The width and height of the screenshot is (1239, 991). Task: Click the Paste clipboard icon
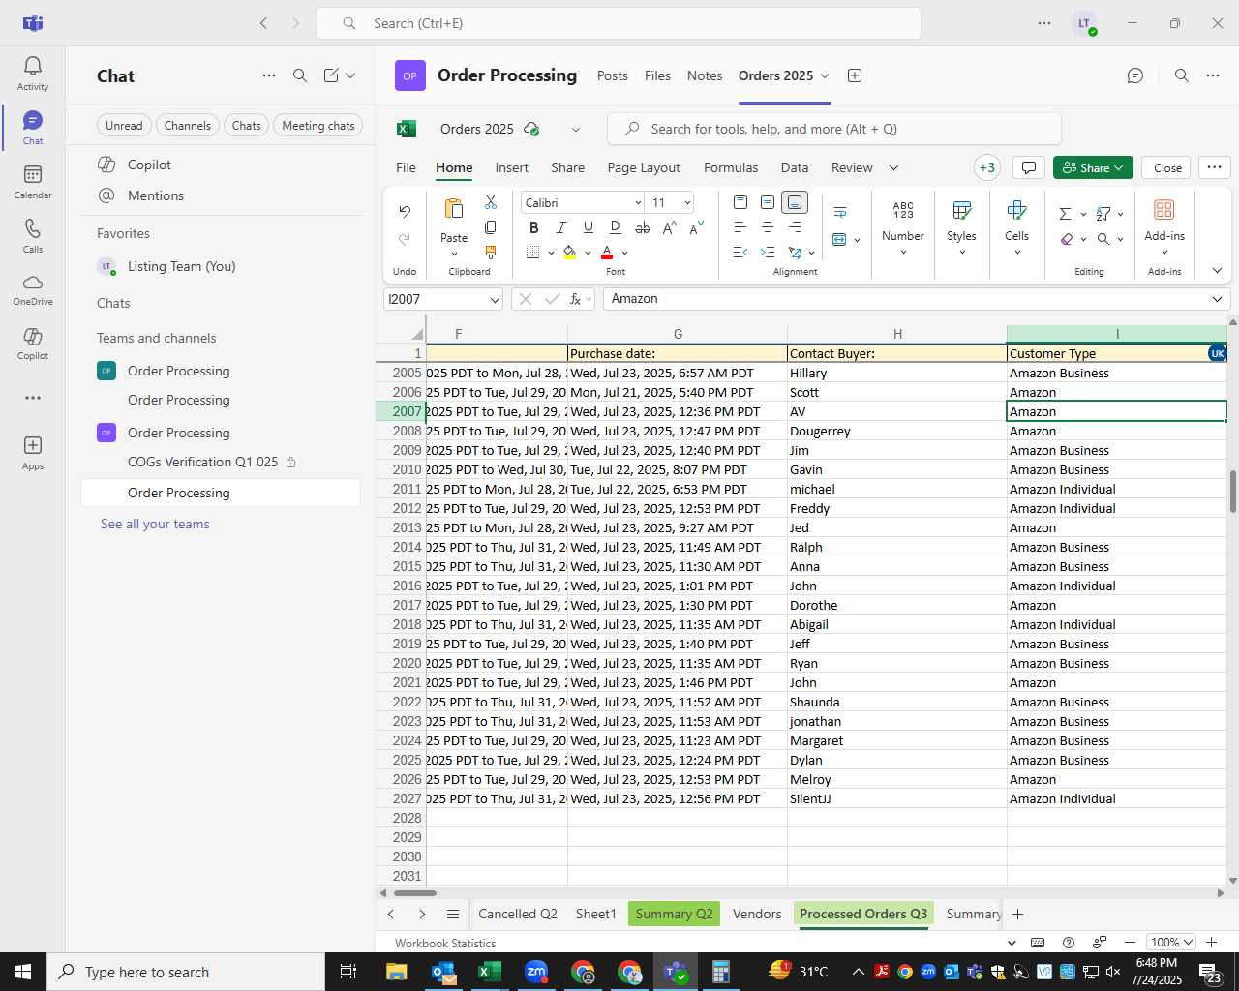453,209
